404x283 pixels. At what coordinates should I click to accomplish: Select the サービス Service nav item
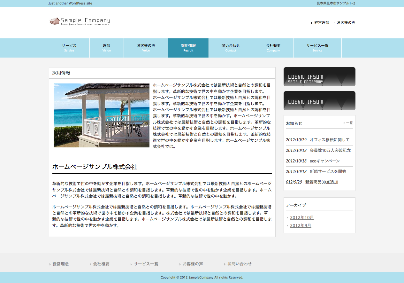[69, 48]
